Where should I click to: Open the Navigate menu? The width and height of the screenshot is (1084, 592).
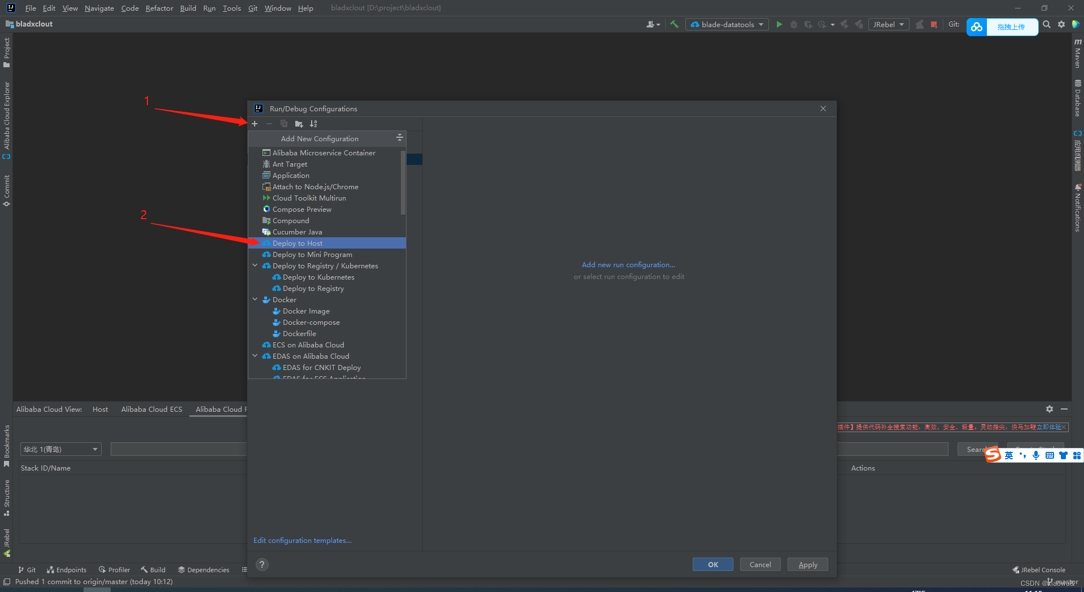[99, 8]
